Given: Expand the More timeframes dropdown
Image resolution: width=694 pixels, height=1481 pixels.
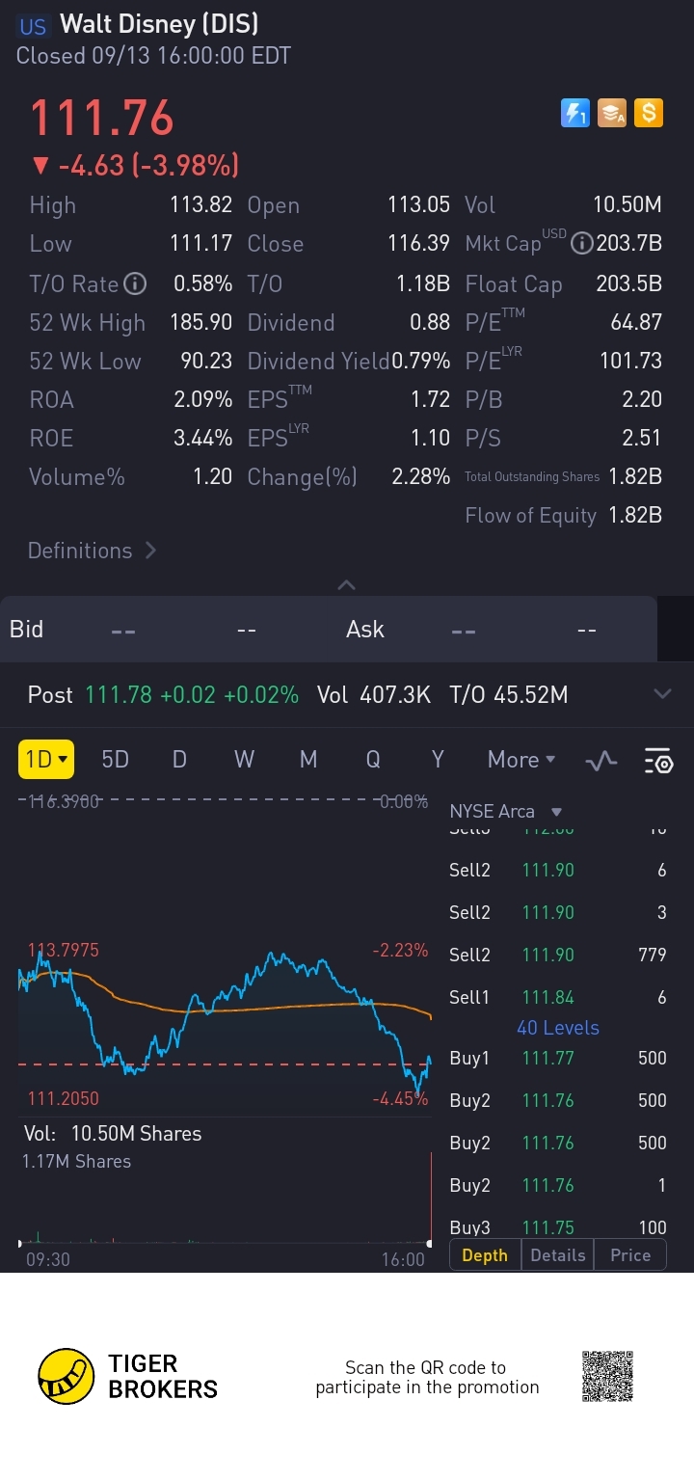Looking at the screenshot, I should pos(521,760).
